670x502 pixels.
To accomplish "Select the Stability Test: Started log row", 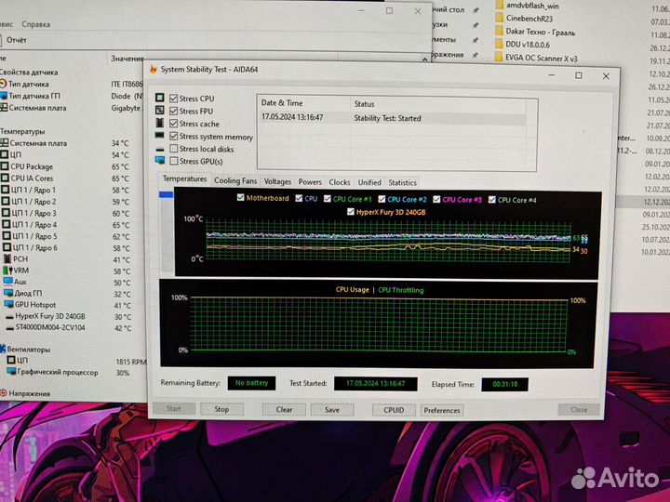I will pyautogui.click(x=393, y=118).
